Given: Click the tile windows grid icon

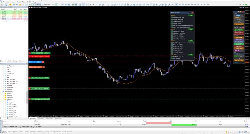Looking at the screenshot, I should (69, 5).
